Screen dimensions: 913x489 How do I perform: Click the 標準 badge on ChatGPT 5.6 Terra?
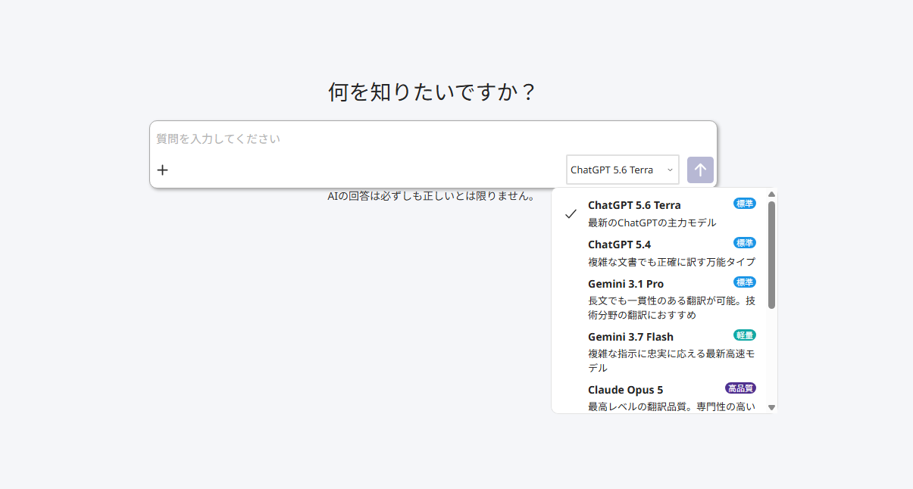[745, 204]
